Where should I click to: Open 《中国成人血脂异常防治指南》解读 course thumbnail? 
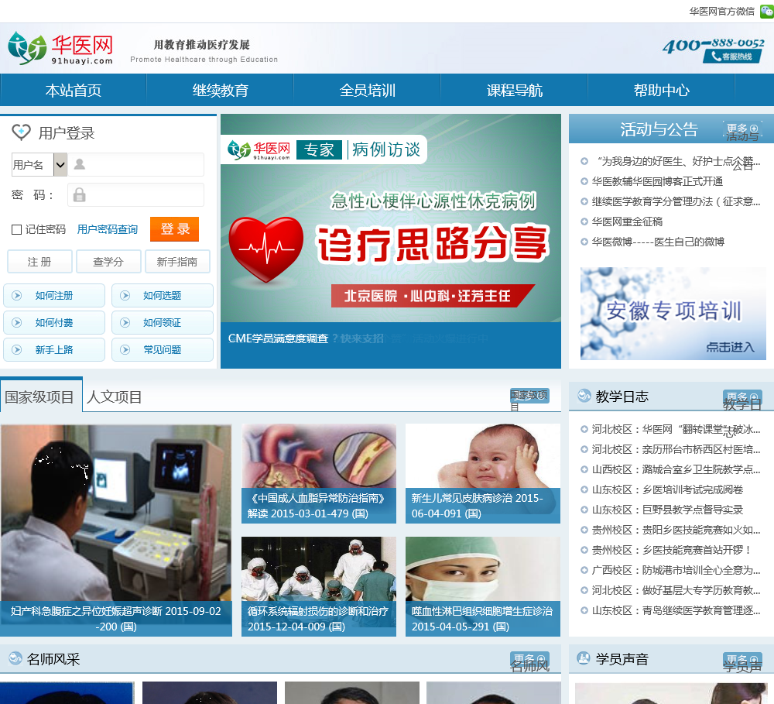coord(319,473)
